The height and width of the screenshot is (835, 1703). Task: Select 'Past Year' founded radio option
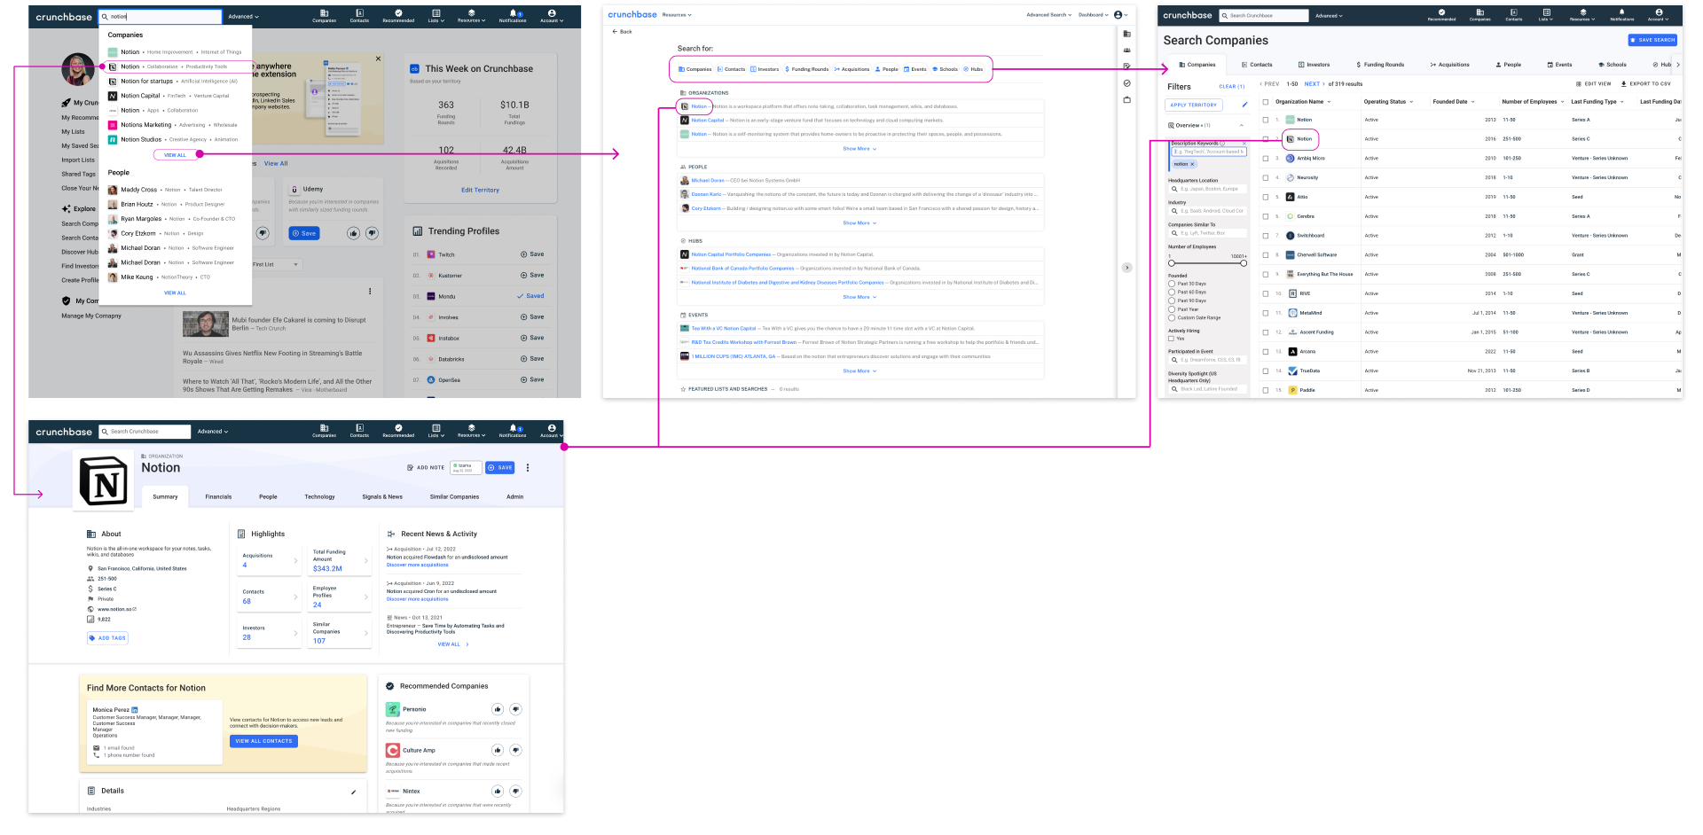(1172, 309)
